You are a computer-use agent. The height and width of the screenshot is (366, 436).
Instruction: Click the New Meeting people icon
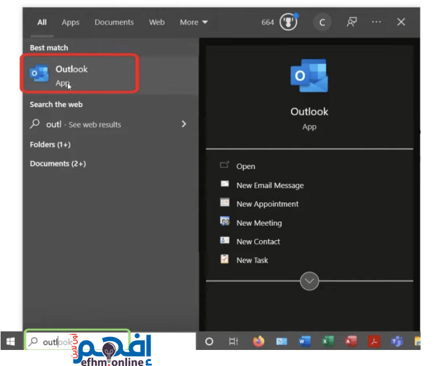pos(225,221)
